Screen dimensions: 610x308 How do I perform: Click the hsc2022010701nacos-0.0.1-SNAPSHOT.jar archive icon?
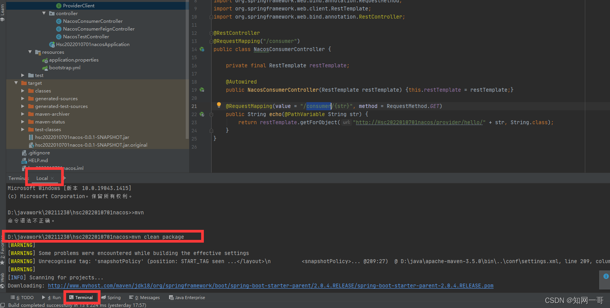(x=31, y=137)
